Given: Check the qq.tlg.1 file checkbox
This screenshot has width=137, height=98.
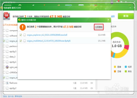Looking at the screenshot, I should click(4, 62).
